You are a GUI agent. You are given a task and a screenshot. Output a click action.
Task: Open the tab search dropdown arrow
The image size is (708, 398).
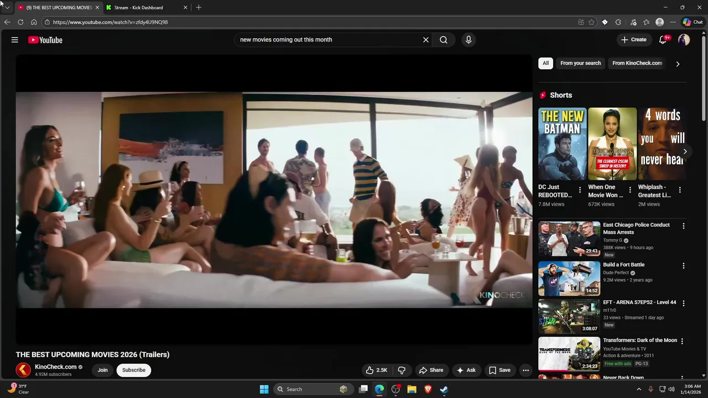point(7,8)
